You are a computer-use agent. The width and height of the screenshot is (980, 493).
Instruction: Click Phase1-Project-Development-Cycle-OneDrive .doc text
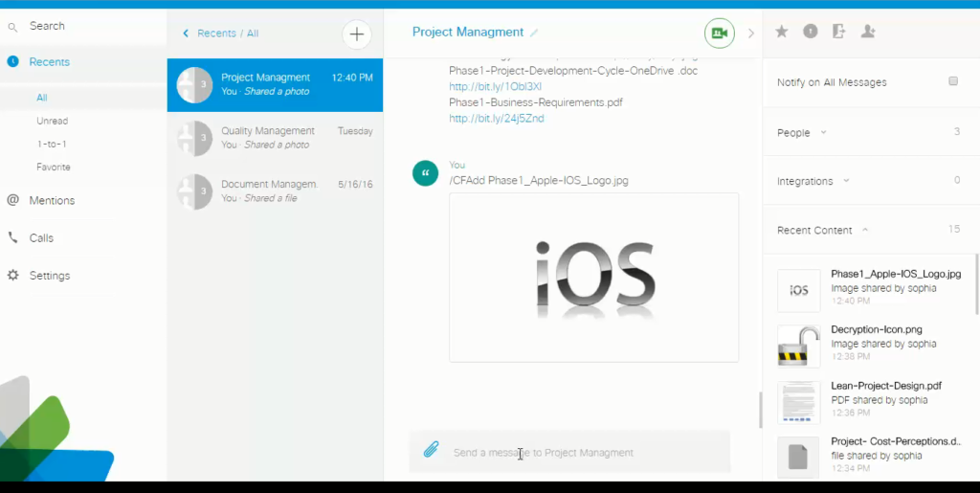(573, 71)
